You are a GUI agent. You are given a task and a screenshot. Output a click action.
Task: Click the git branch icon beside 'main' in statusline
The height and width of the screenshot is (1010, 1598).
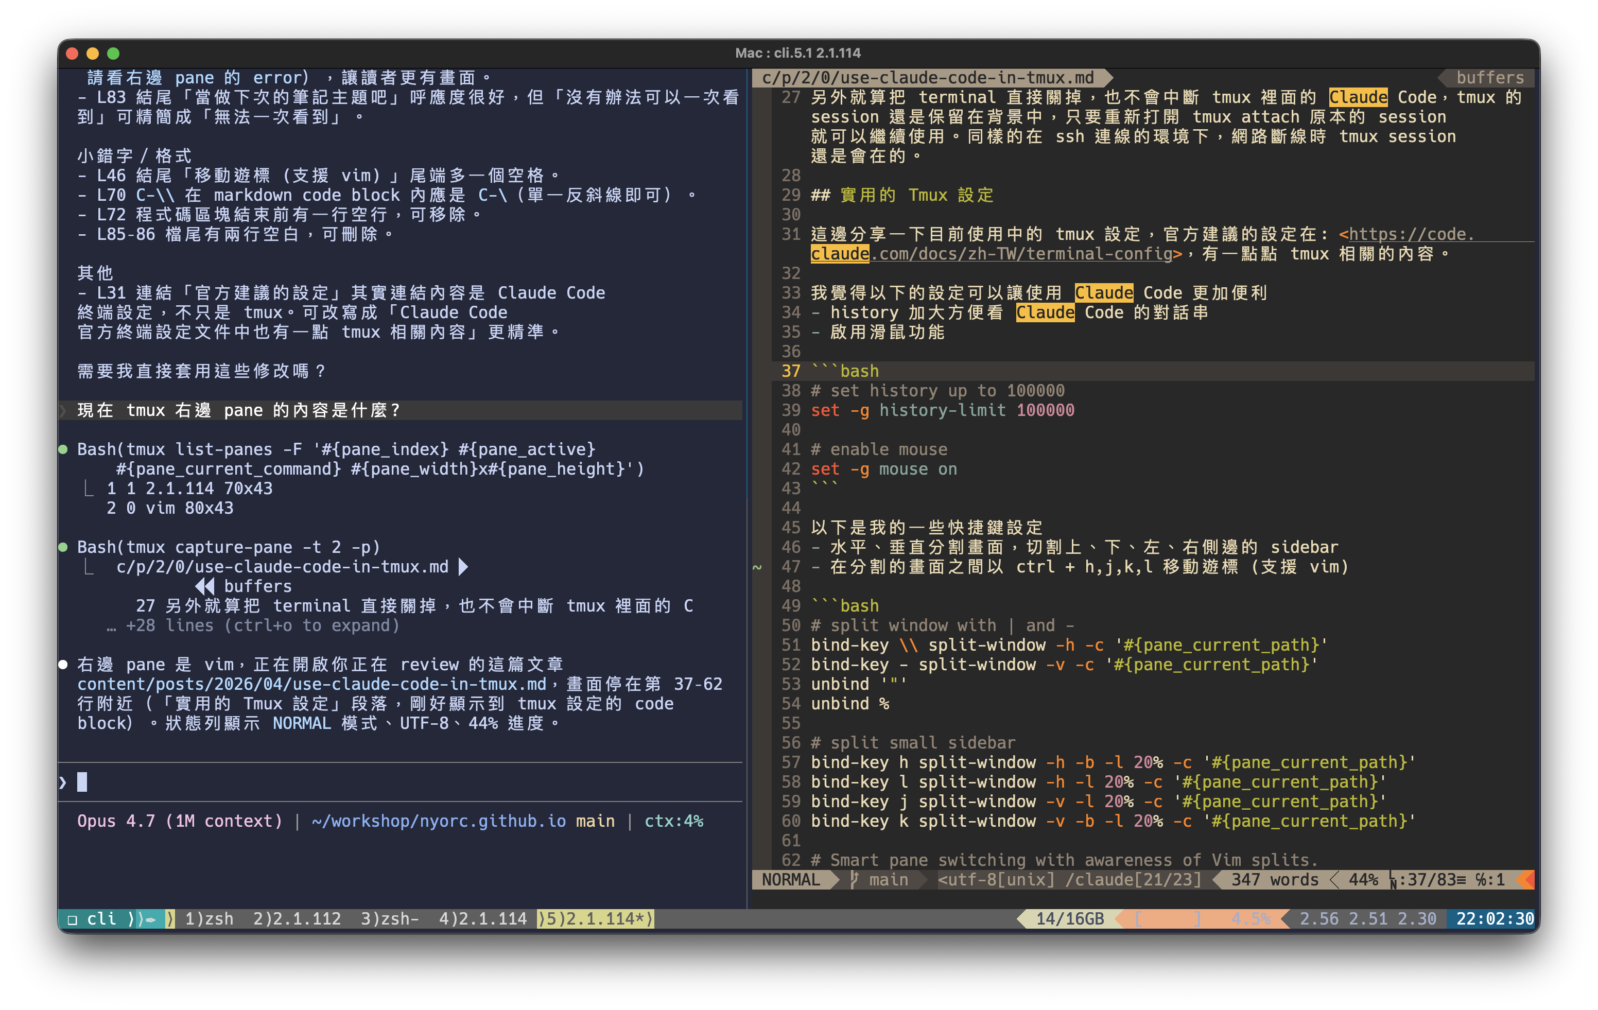854,879
